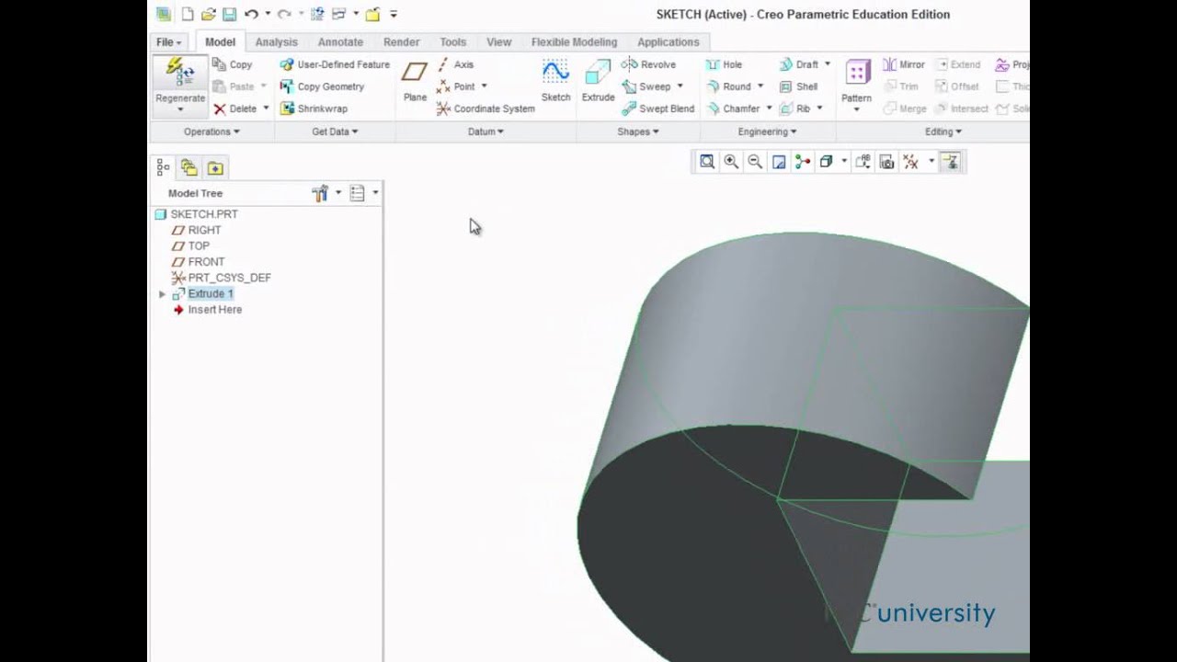
Task: Apply a Round feature
Action: (728, 86)
